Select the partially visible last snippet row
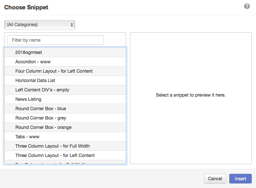This screenshot has width=256, height=188. pyautogui.click(x=65, y=162)
